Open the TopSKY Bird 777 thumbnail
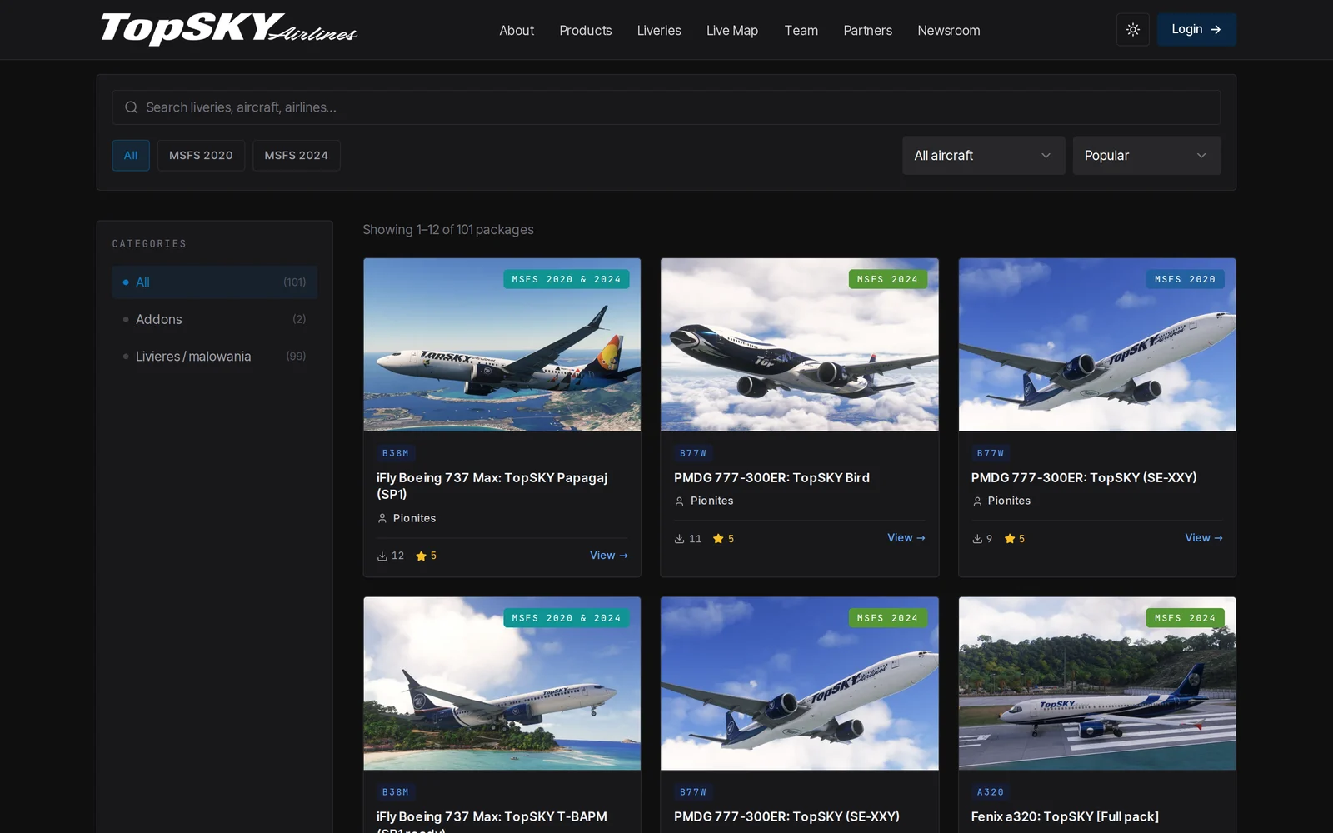The image size is (1333, 833). point(800,345)
